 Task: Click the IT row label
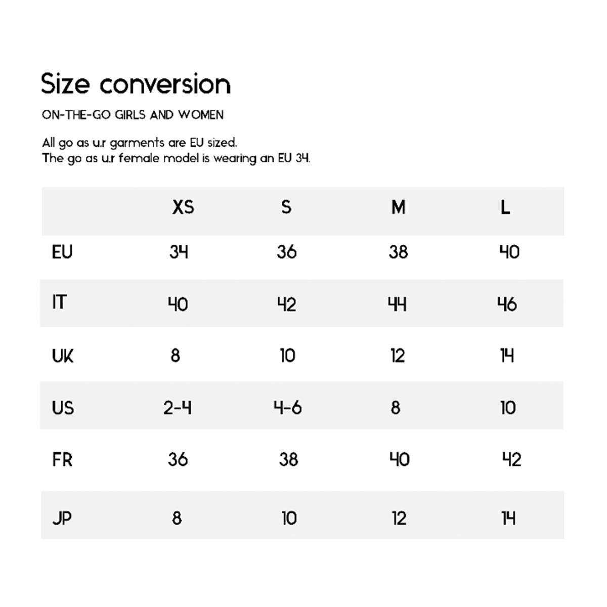coord(59,302)
